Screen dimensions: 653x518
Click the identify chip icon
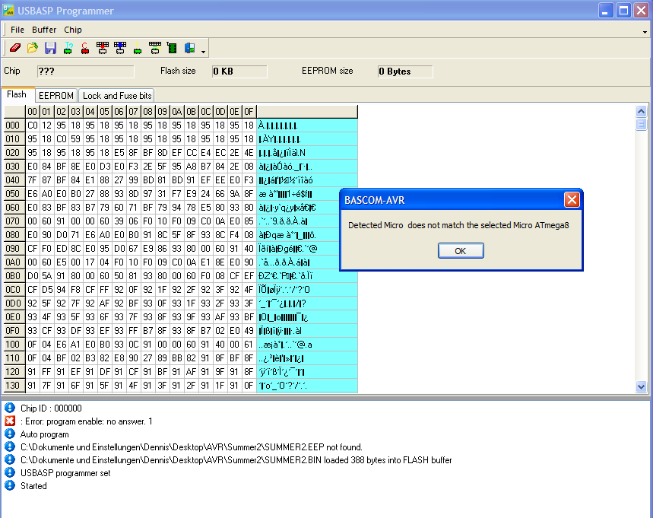(68, 48)
